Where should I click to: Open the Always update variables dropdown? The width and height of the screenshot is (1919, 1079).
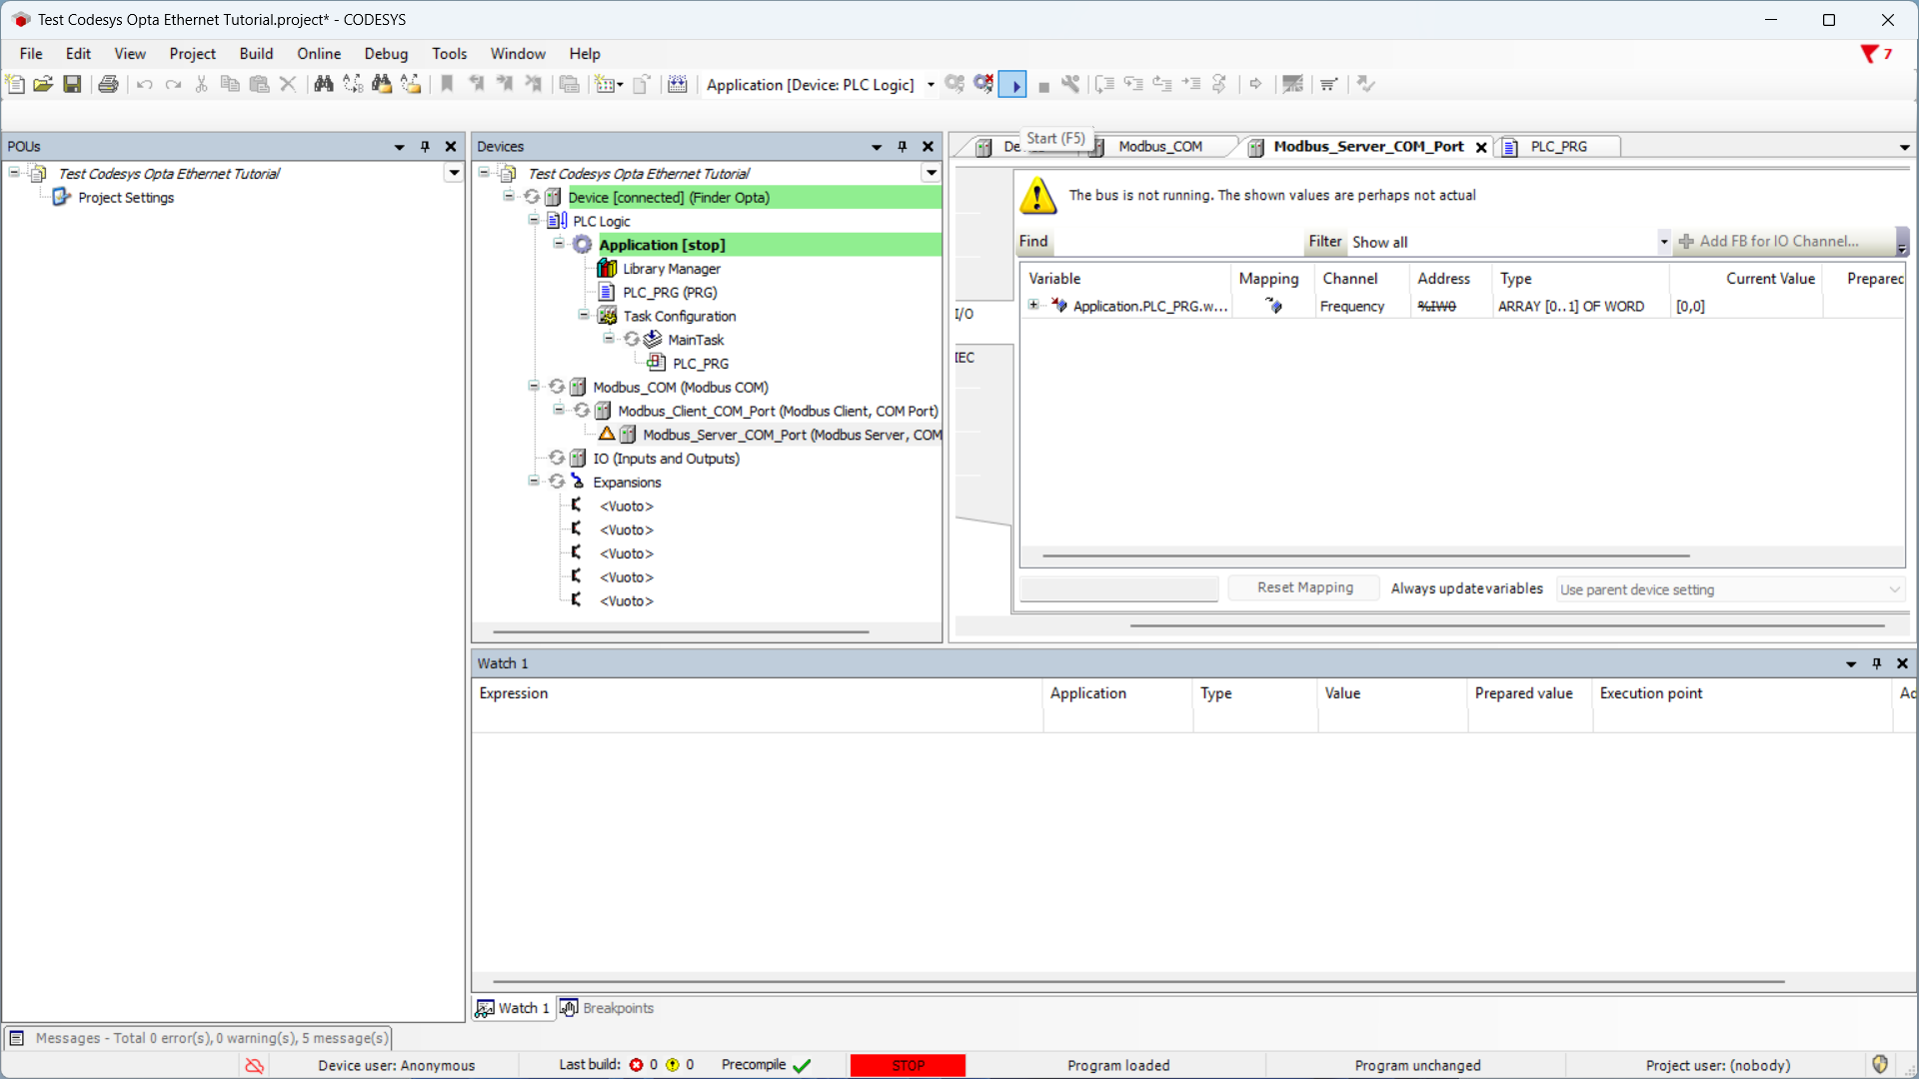(x=1730, y=589)
